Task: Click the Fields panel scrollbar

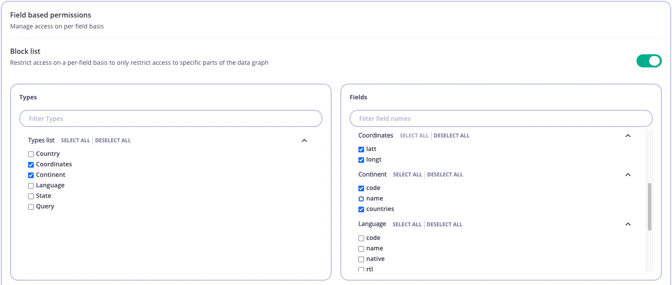Action: (x=649, y=206)
